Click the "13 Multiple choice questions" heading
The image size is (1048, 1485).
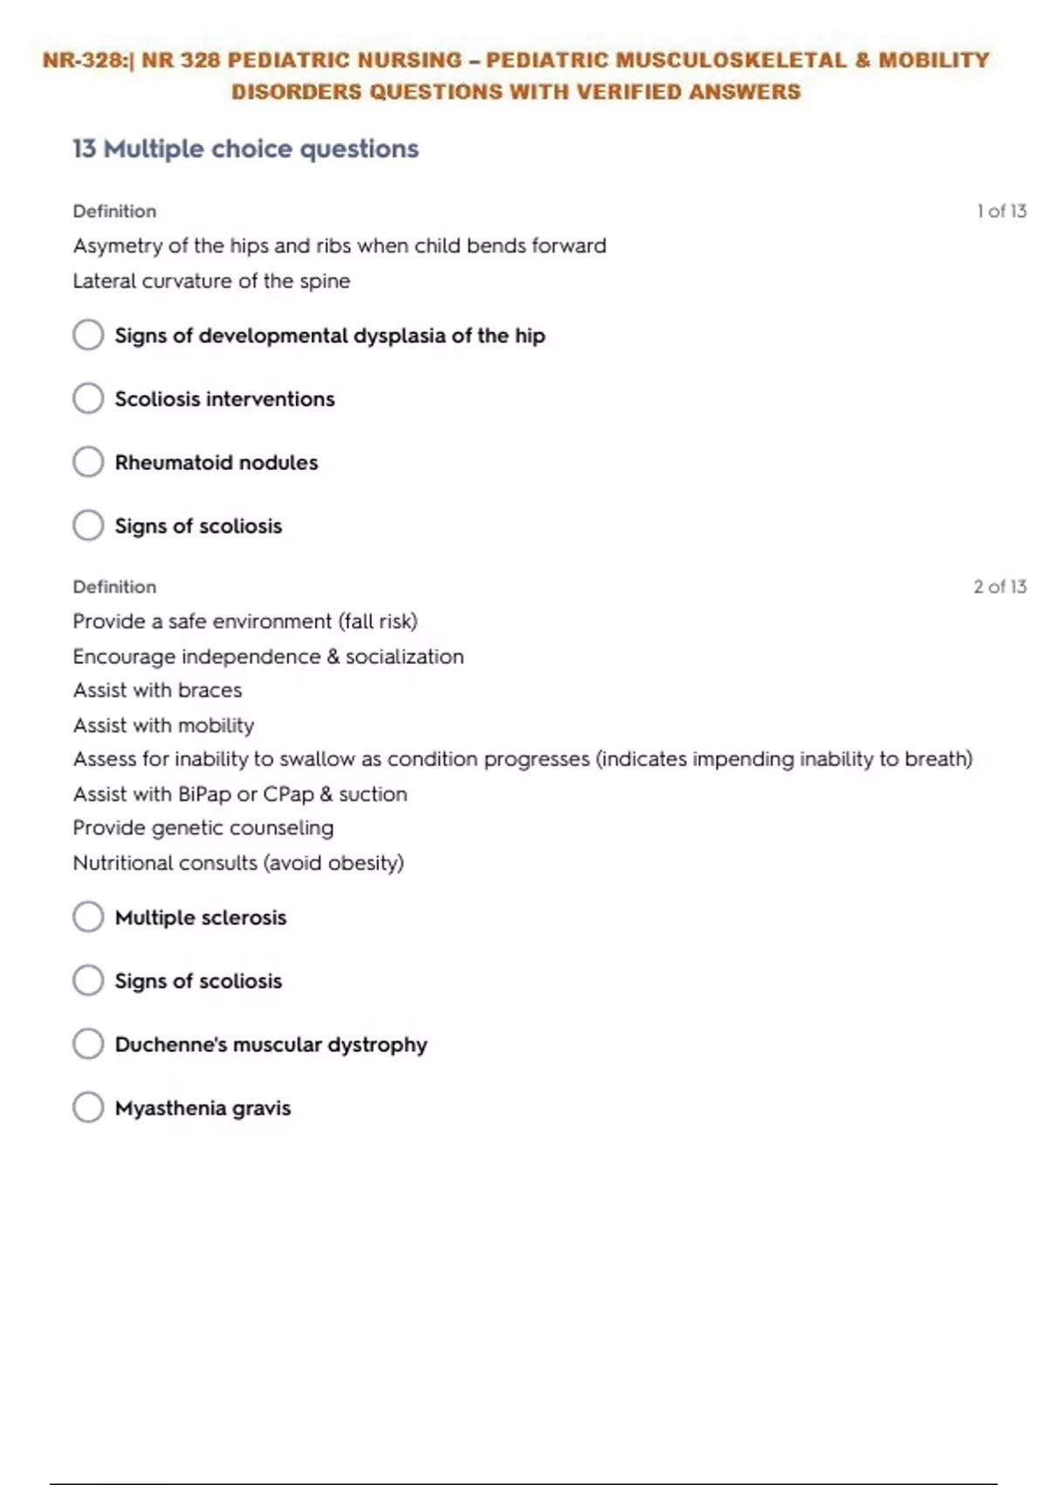[x=245, y=149]
